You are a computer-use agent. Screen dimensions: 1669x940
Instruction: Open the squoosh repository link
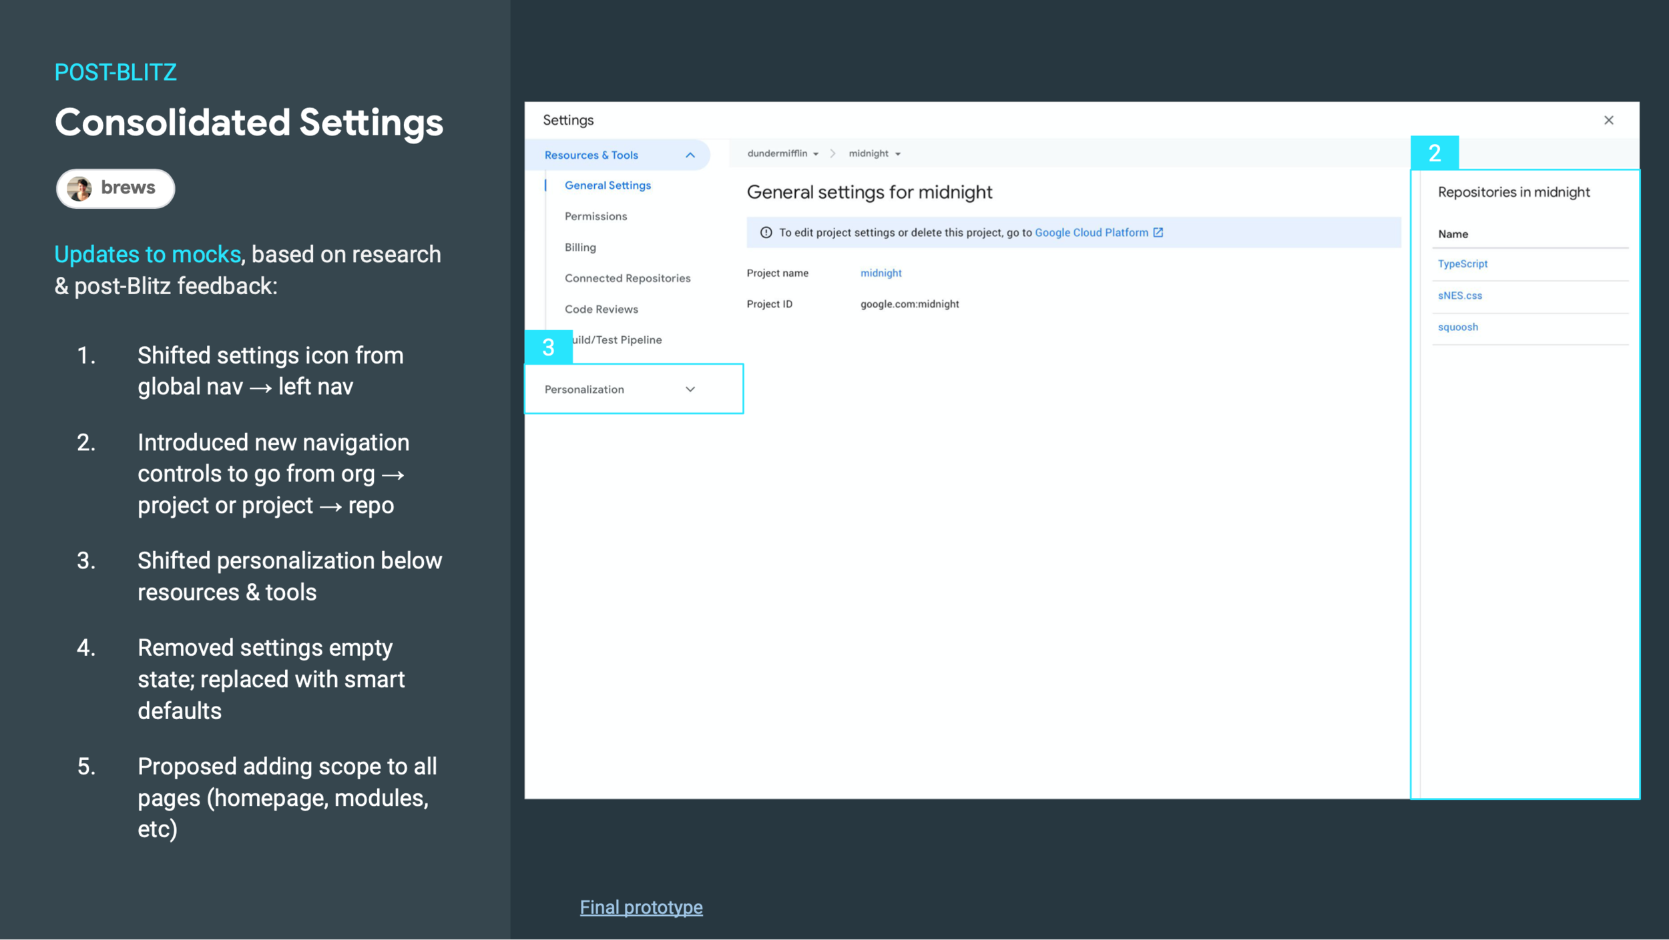pyautogui.click(x=1457, y=327)
